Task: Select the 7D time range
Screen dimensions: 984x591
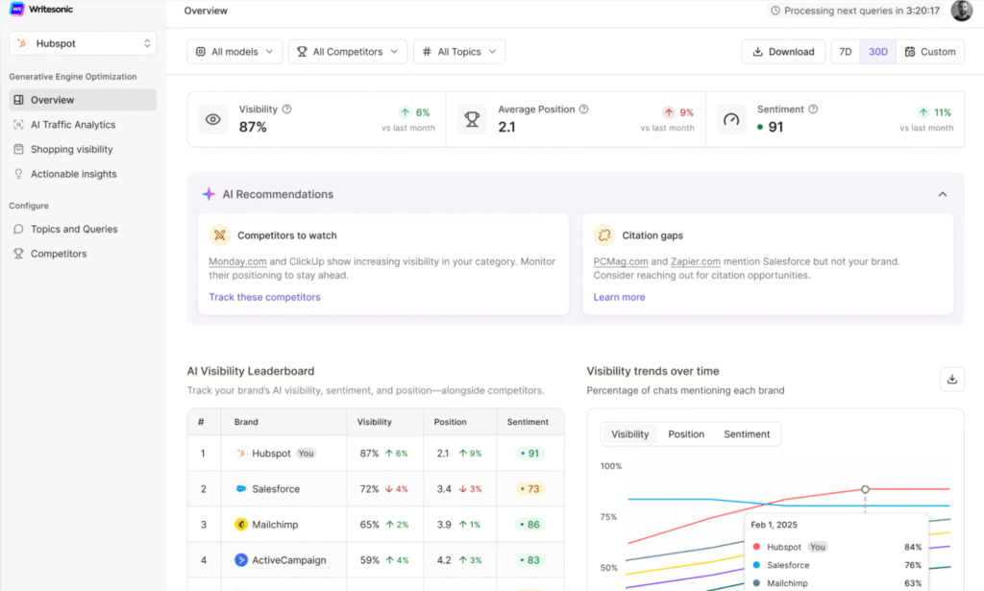Action: point(846,52)
